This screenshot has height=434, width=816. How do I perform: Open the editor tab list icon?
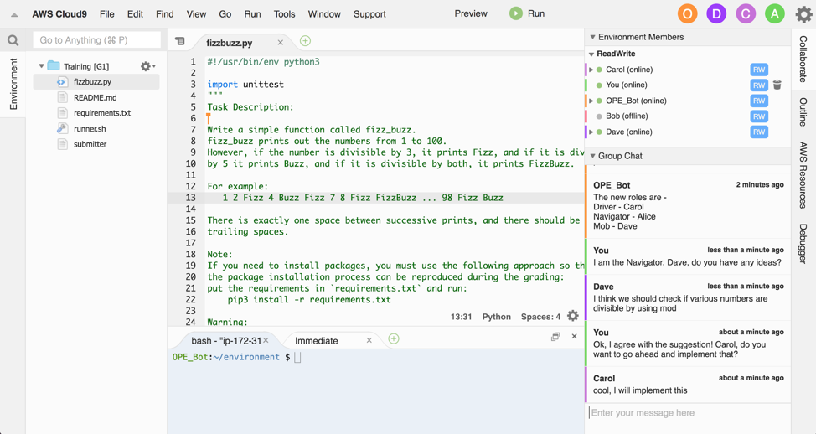(x=179, y=41)
